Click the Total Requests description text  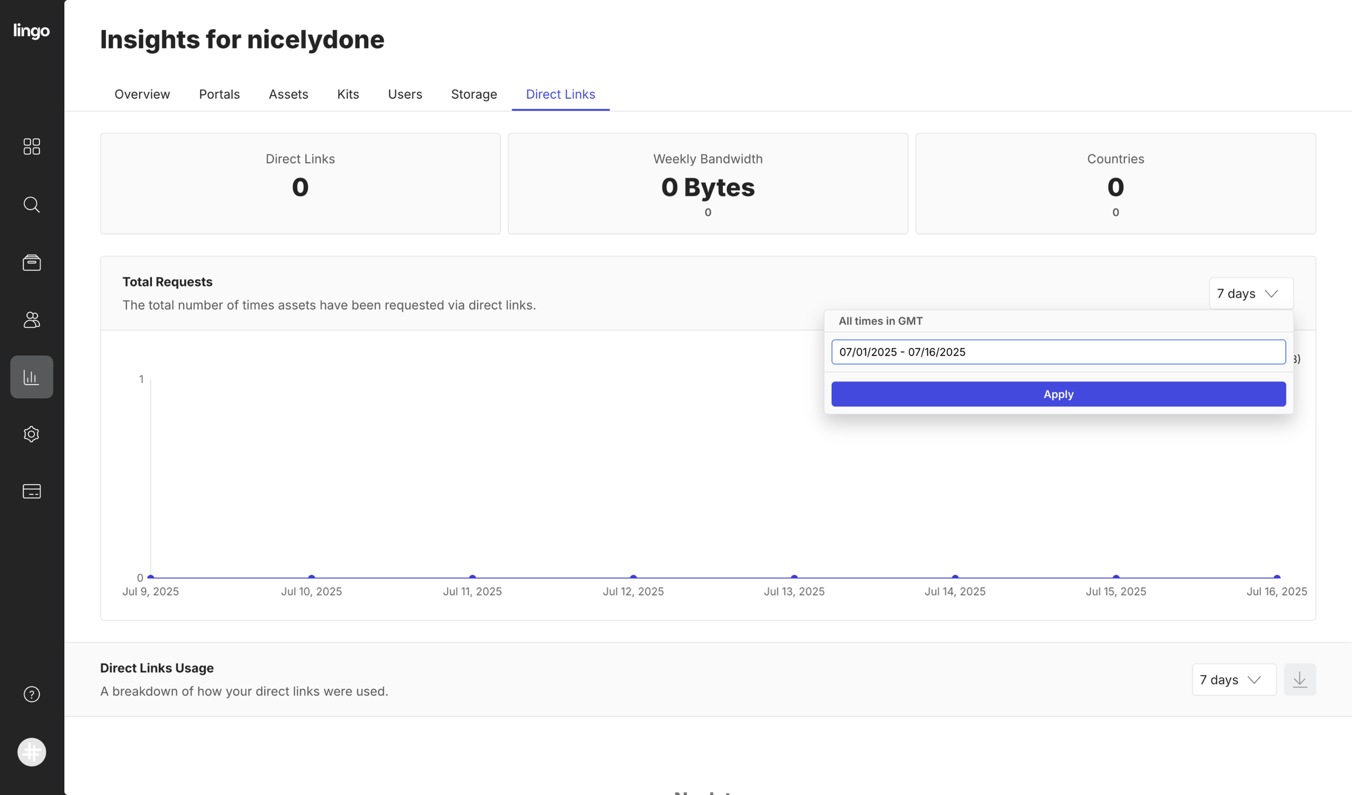(x=329, y=305)
